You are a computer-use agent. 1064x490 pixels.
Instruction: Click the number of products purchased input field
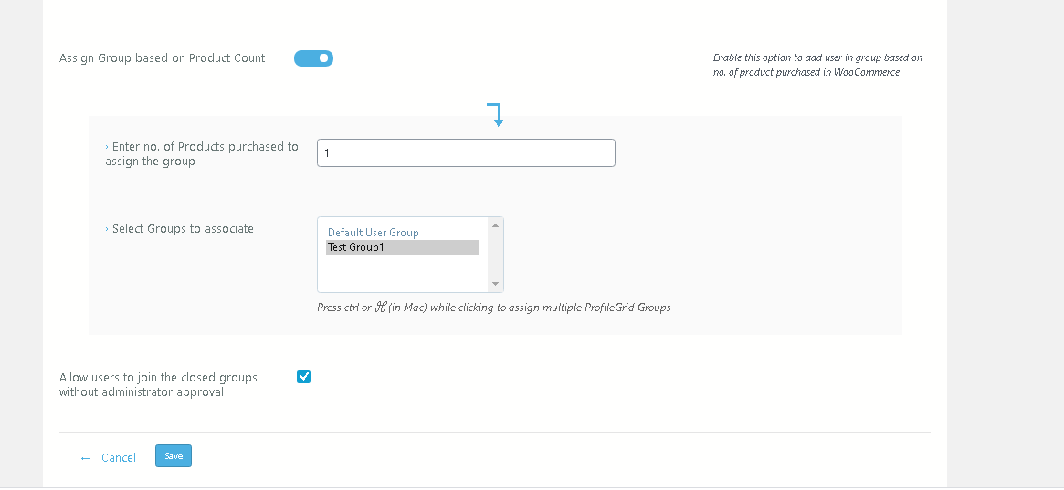point(466,153)
